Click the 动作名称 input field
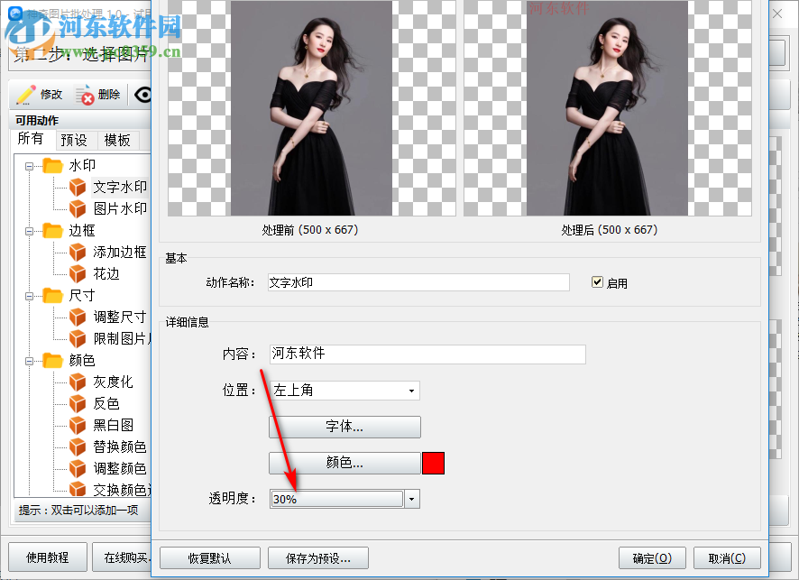The image size is (799, 580). (x=418, y=282)
